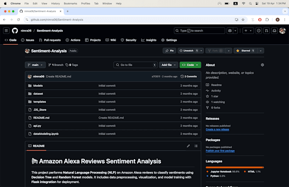
Task: Open the Chrome extensions puzzle icon
Action: coord(267,19)
